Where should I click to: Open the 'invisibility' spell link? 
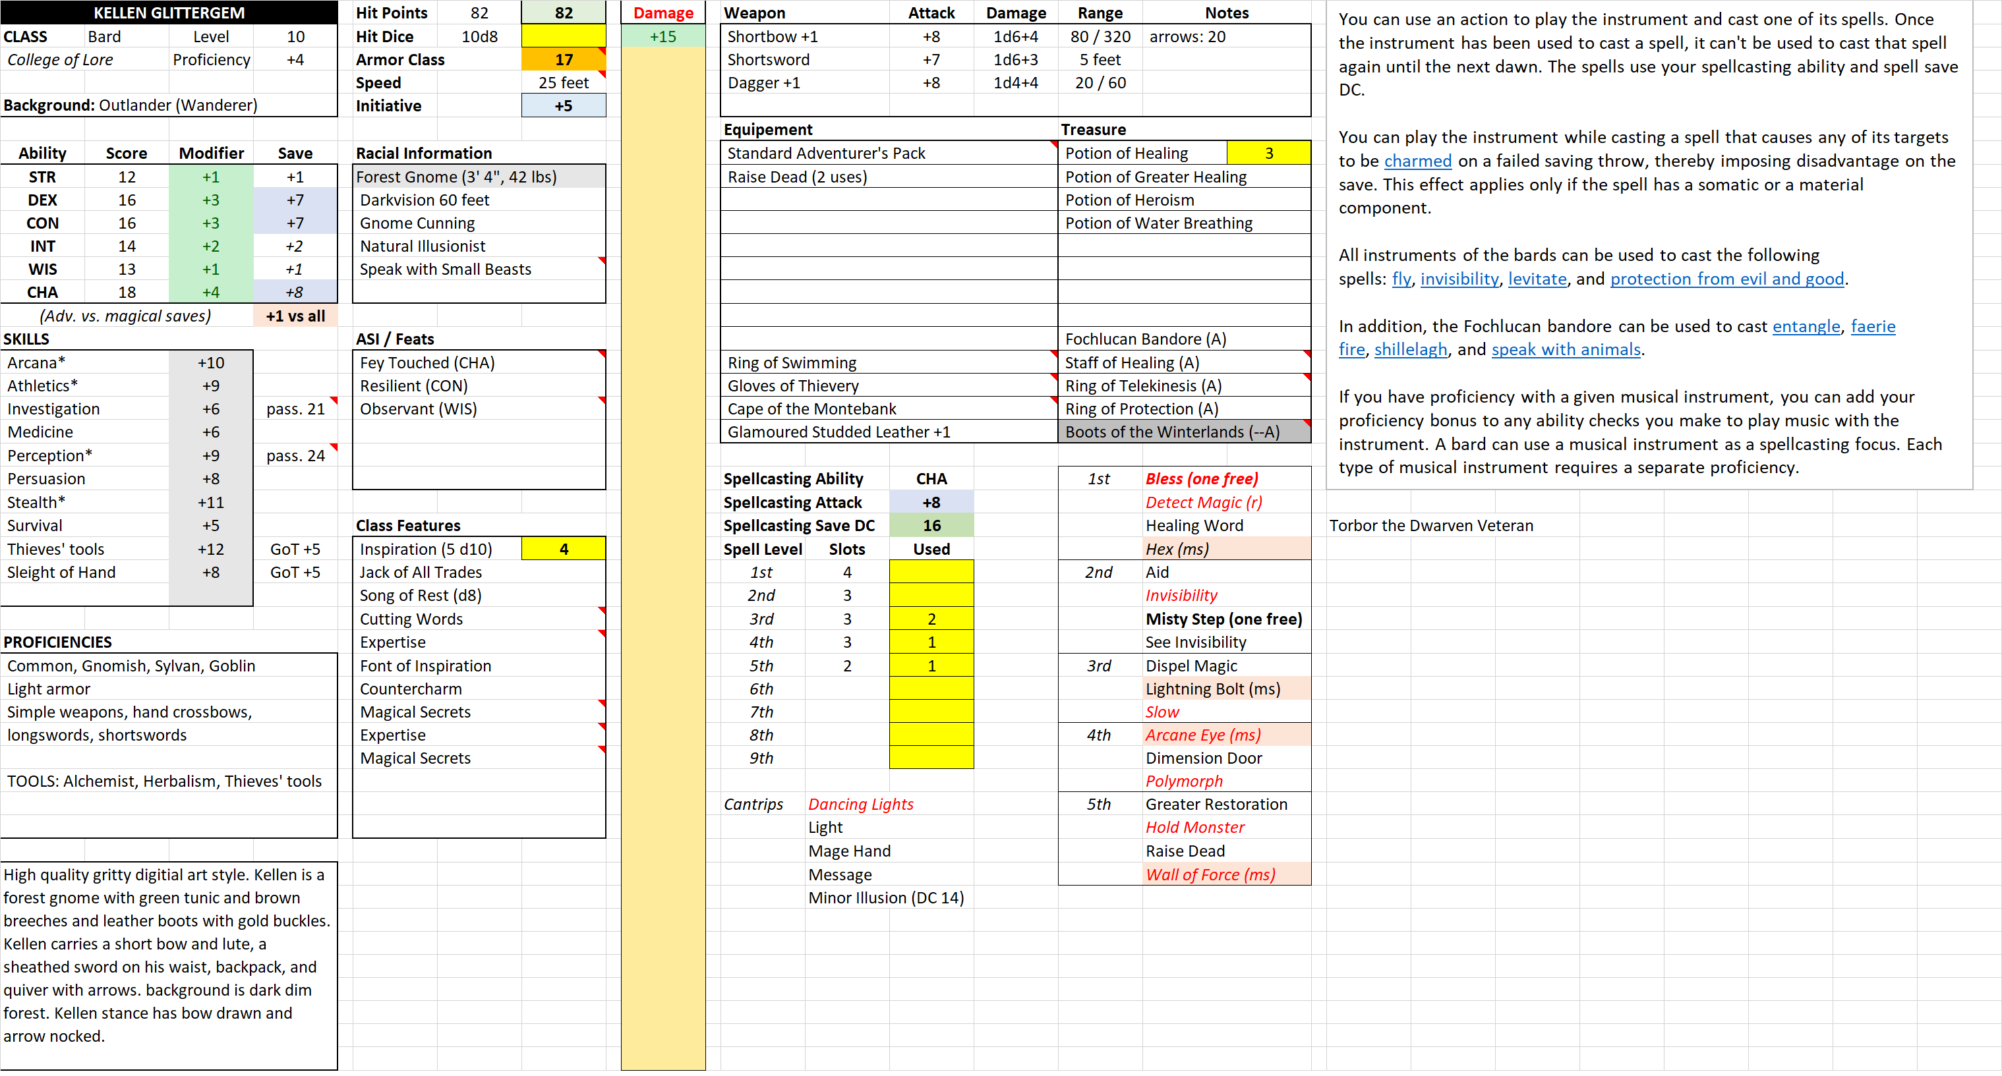click(x=1459, y=279)
